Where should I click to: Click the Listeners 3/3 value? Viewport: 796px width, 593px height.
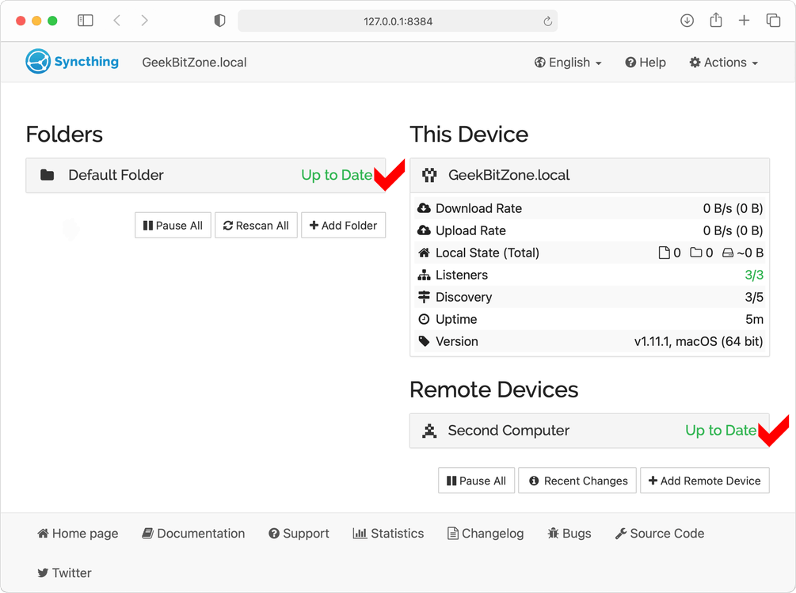click(x=754, y=275)
